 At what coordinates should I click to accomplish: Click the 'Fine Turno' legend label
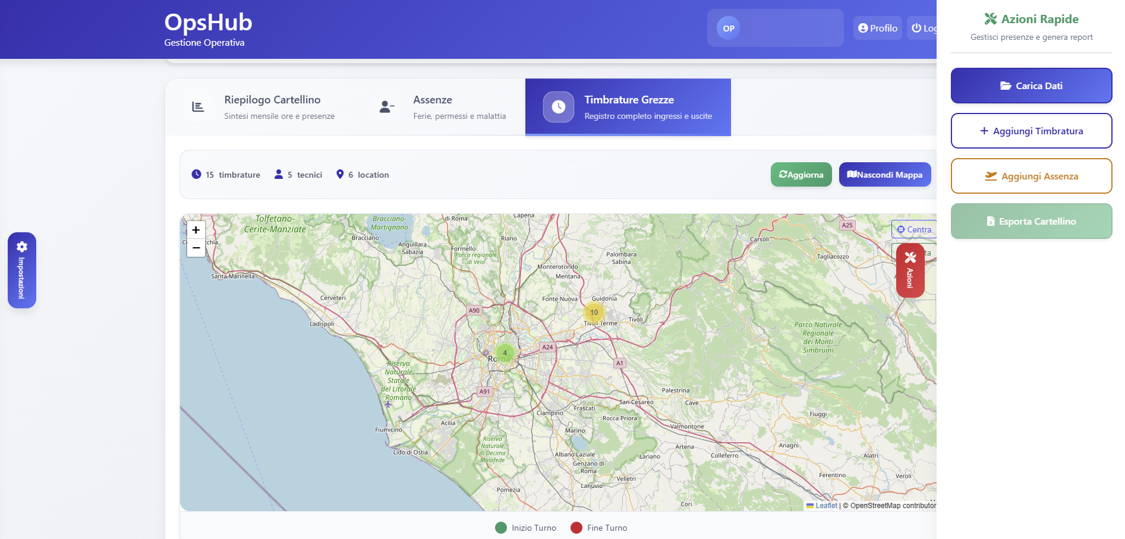[607, 528]
